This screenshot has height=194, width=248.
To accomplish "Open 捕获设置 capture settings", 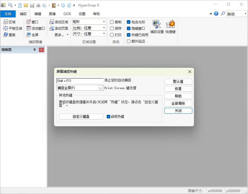I will [x=157, y=27].
